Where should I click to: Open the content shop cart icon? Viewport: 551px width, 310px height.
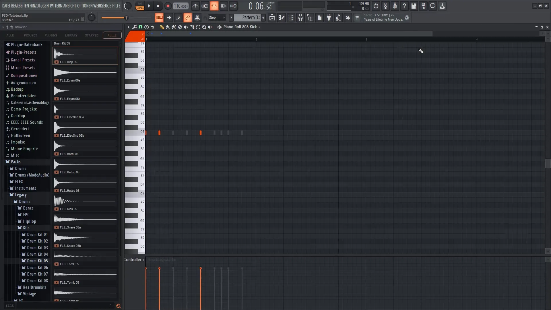[357, 18]
